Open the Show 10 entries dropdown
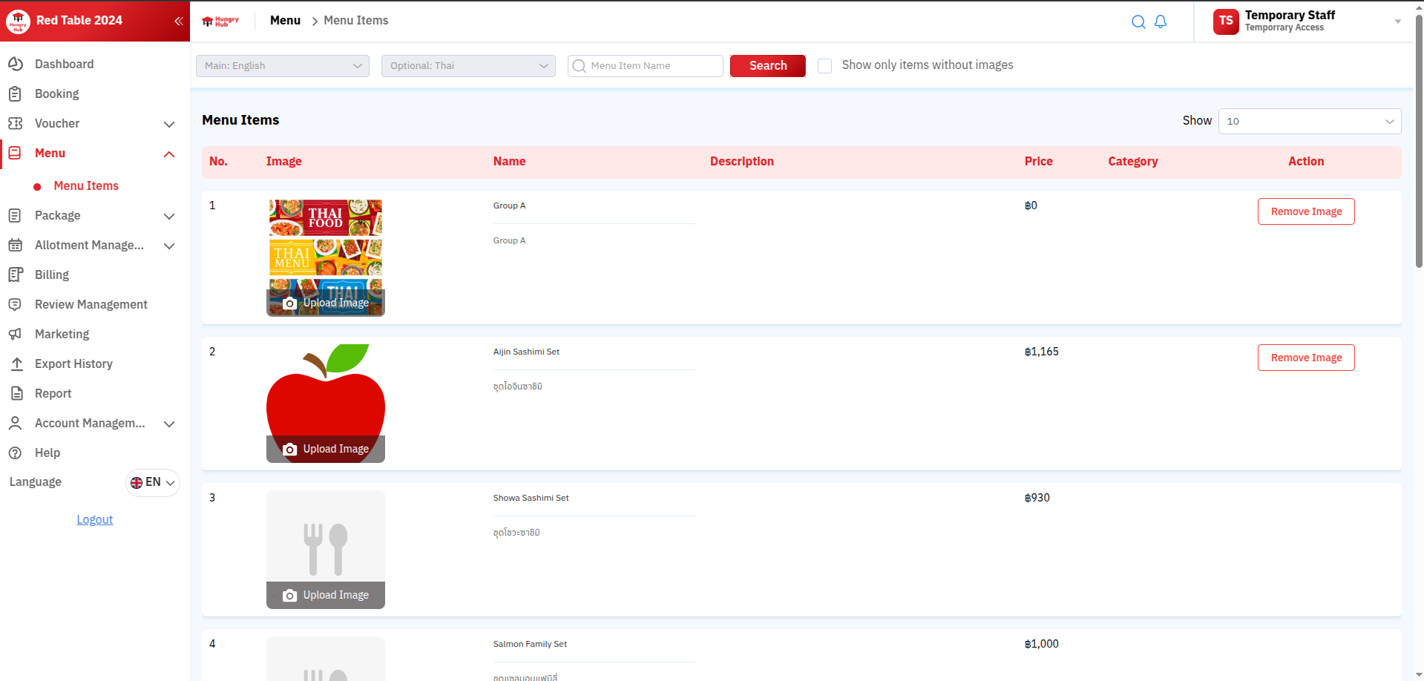 point(1309,121)
